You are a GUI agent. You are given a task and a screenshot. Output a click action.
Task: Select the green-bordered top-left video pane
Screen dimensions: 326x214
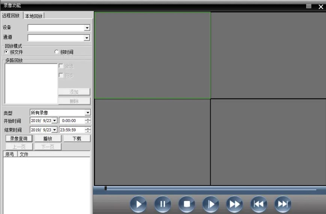[x=153, y=55]
